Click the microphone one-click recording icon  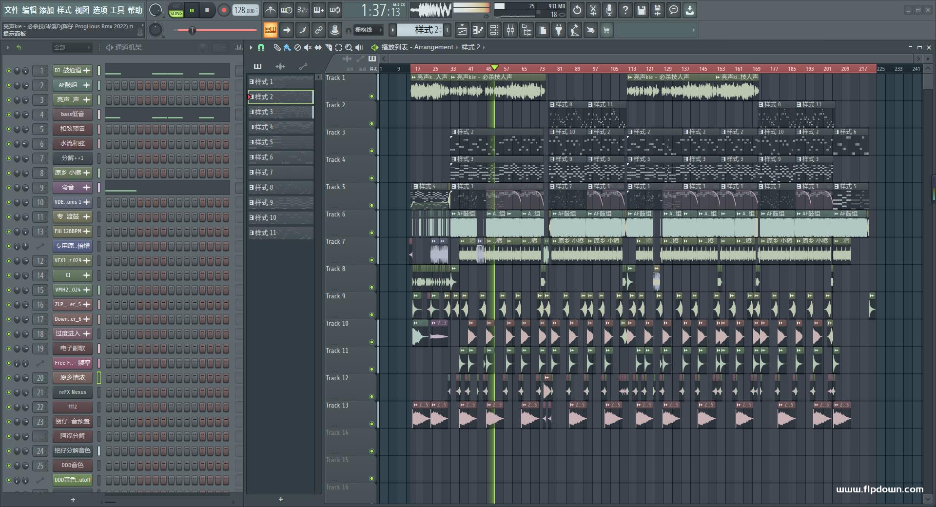point(609,10)
